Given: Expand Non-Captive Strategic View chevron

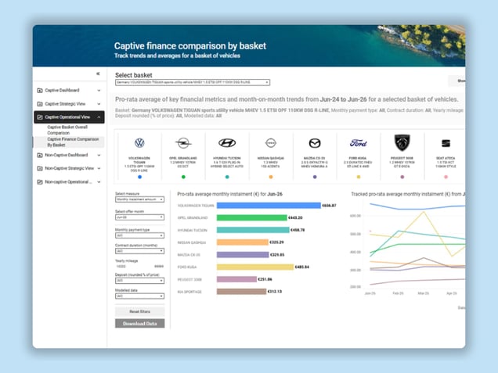Looking at the screenshot, I should click(99, 168).
